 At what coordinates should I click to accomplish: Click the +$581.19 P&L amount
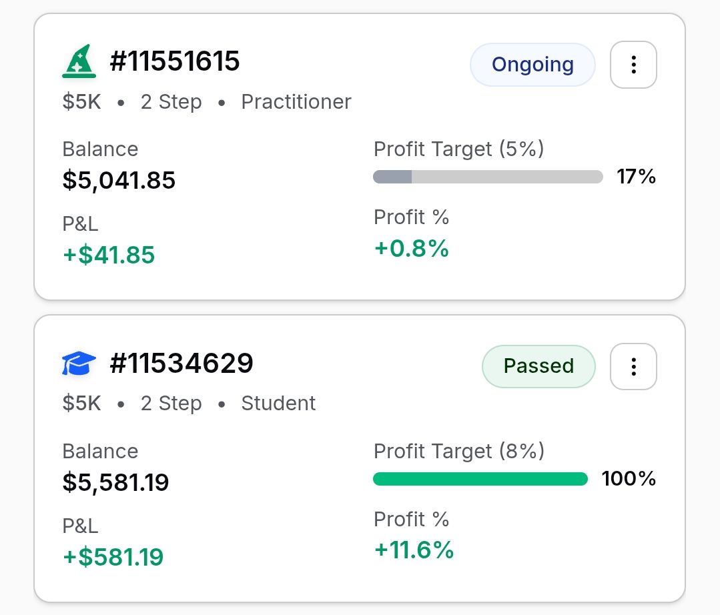[x=113, y=557]
